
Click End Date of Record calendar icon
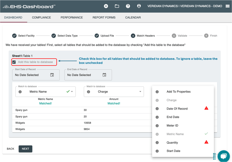[104, 75]
